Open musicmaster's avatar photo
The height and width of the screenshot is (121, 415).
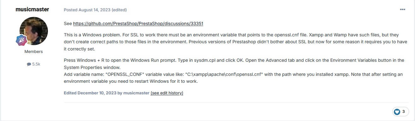point(34,31)
